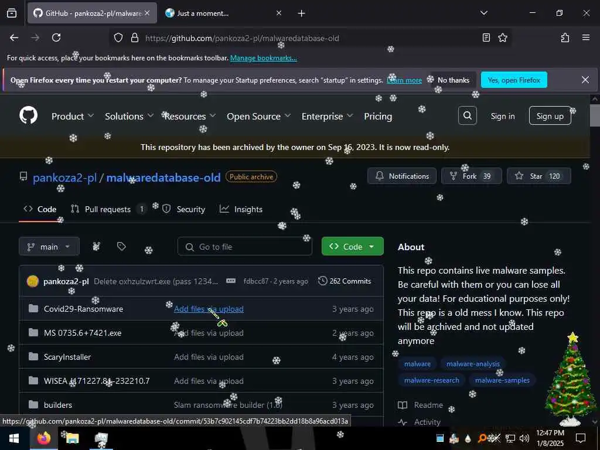
Task: Click the page vertical scrollbar thumb
Action: (x=595, y=115)
